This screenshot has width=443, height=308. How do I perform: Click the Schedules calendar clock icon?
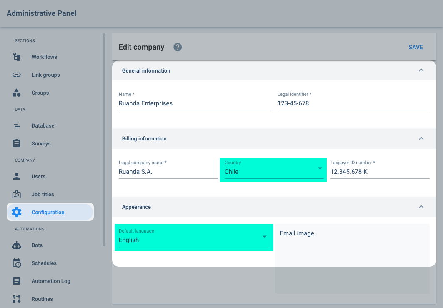click(x=17, y=263)
